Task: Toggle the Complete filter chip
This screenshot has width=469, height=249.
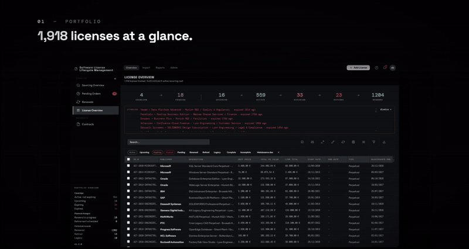Action: 232,153
